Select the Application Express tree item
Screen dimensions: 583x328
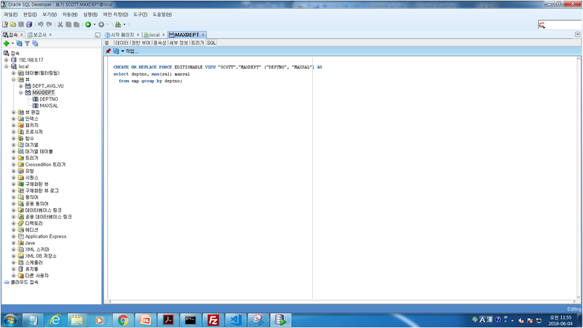pyautogui.click(x=46, y=237)
